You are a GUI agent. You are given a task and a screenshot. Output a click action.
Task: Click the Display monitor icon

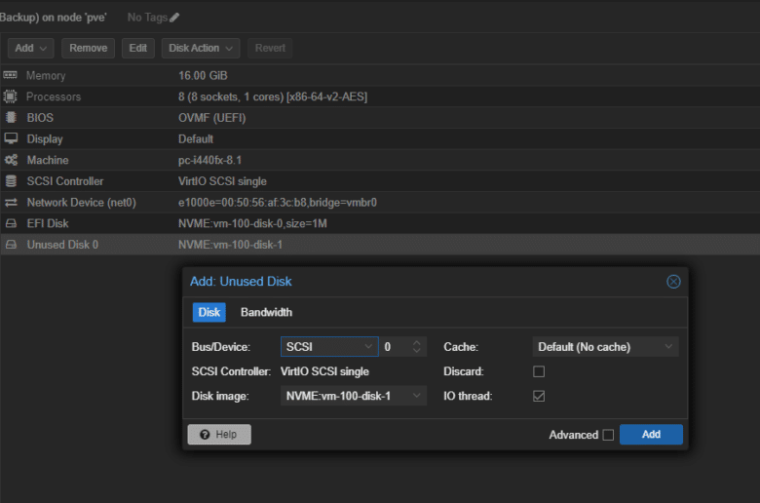point(11,138)
